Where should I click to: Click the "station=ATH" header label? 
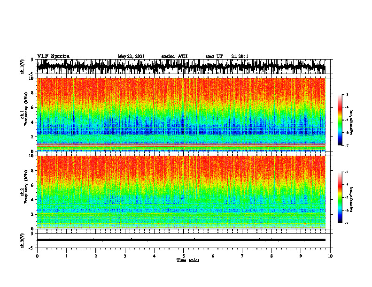tap(174, 56)
